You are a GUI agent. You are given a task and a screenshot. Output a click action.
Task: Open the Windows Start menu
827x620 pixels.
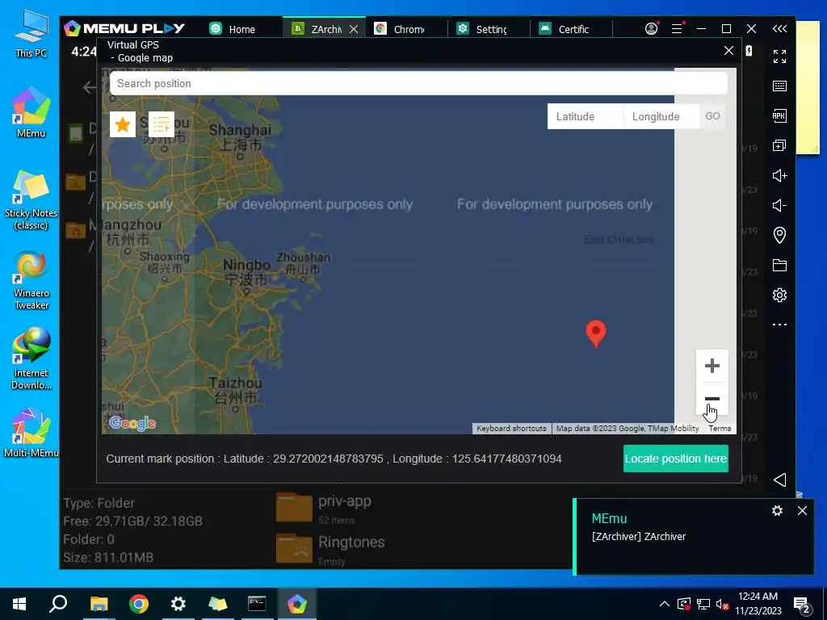tap(19, 604)
